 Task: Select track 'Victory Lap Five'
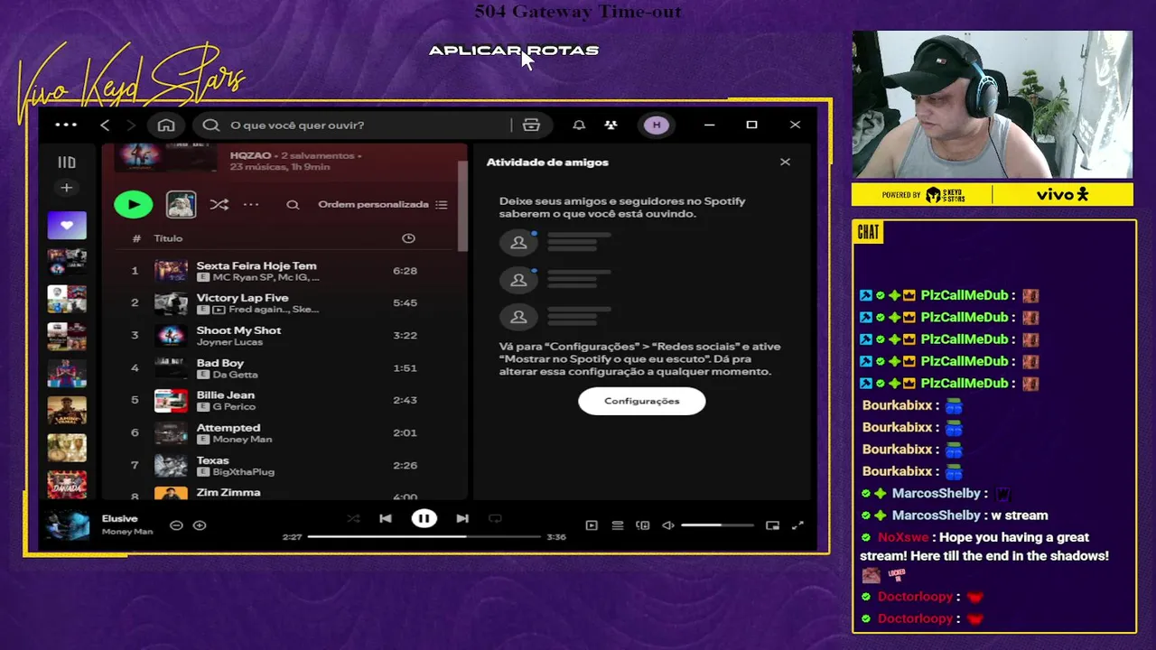click(x=284, y=303)
